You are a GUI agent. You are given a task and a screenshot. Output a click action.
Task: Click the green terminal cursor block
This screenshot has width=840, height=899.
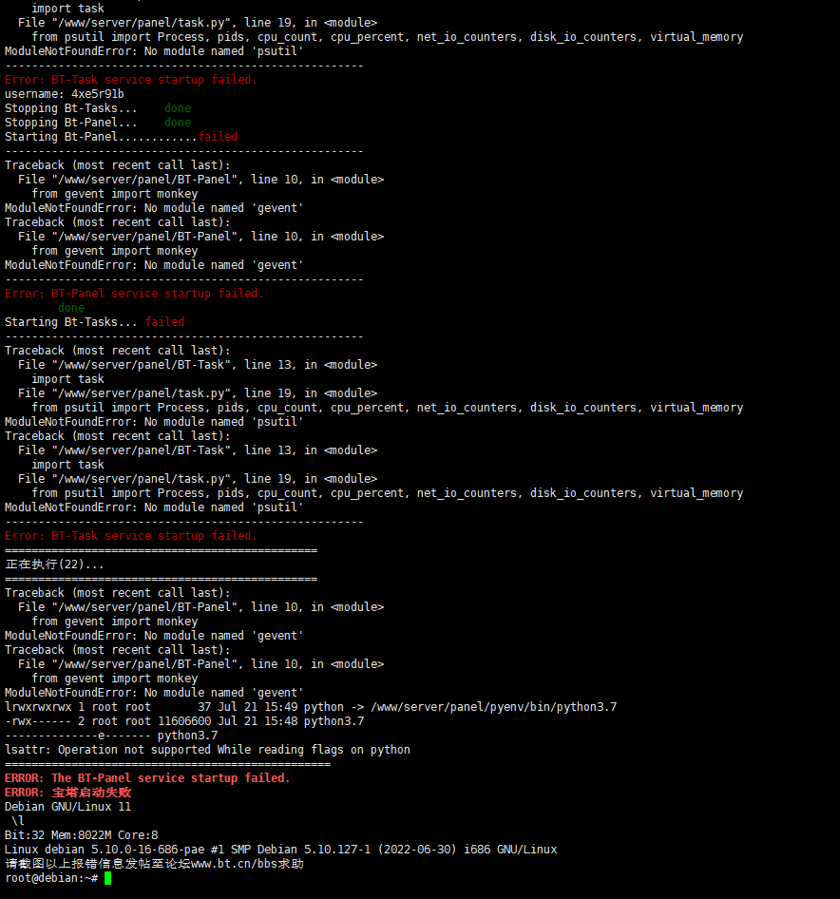[107, 878]
